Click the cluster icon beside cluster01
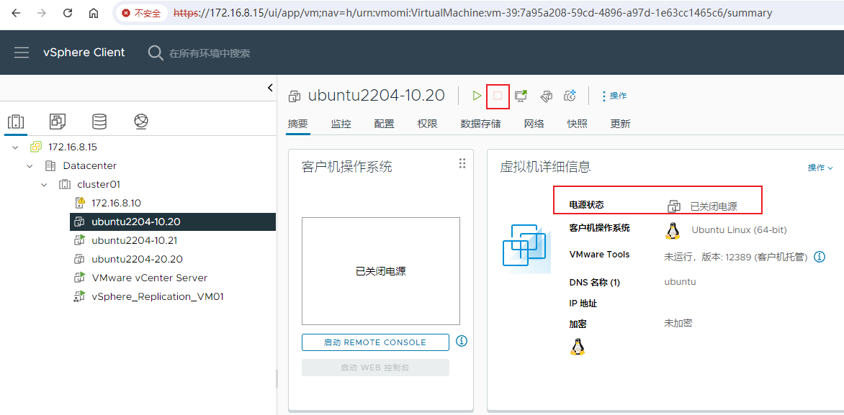 pyautogui.click(x=65, y=184)
